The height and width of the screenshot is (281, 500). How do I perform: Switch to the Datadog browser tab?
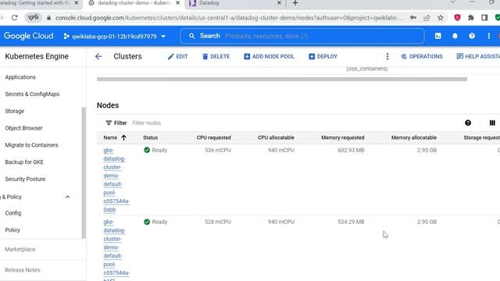click(234, 3)
